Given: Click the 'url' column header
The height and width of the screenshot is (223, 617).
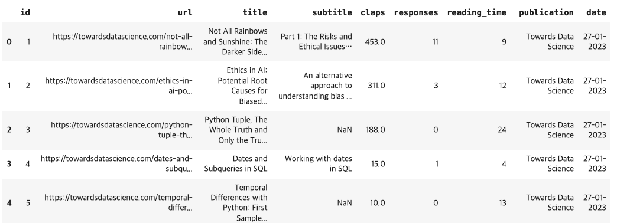Looking at the screenshot, I should pyautogui.click(x=185, y=12).
